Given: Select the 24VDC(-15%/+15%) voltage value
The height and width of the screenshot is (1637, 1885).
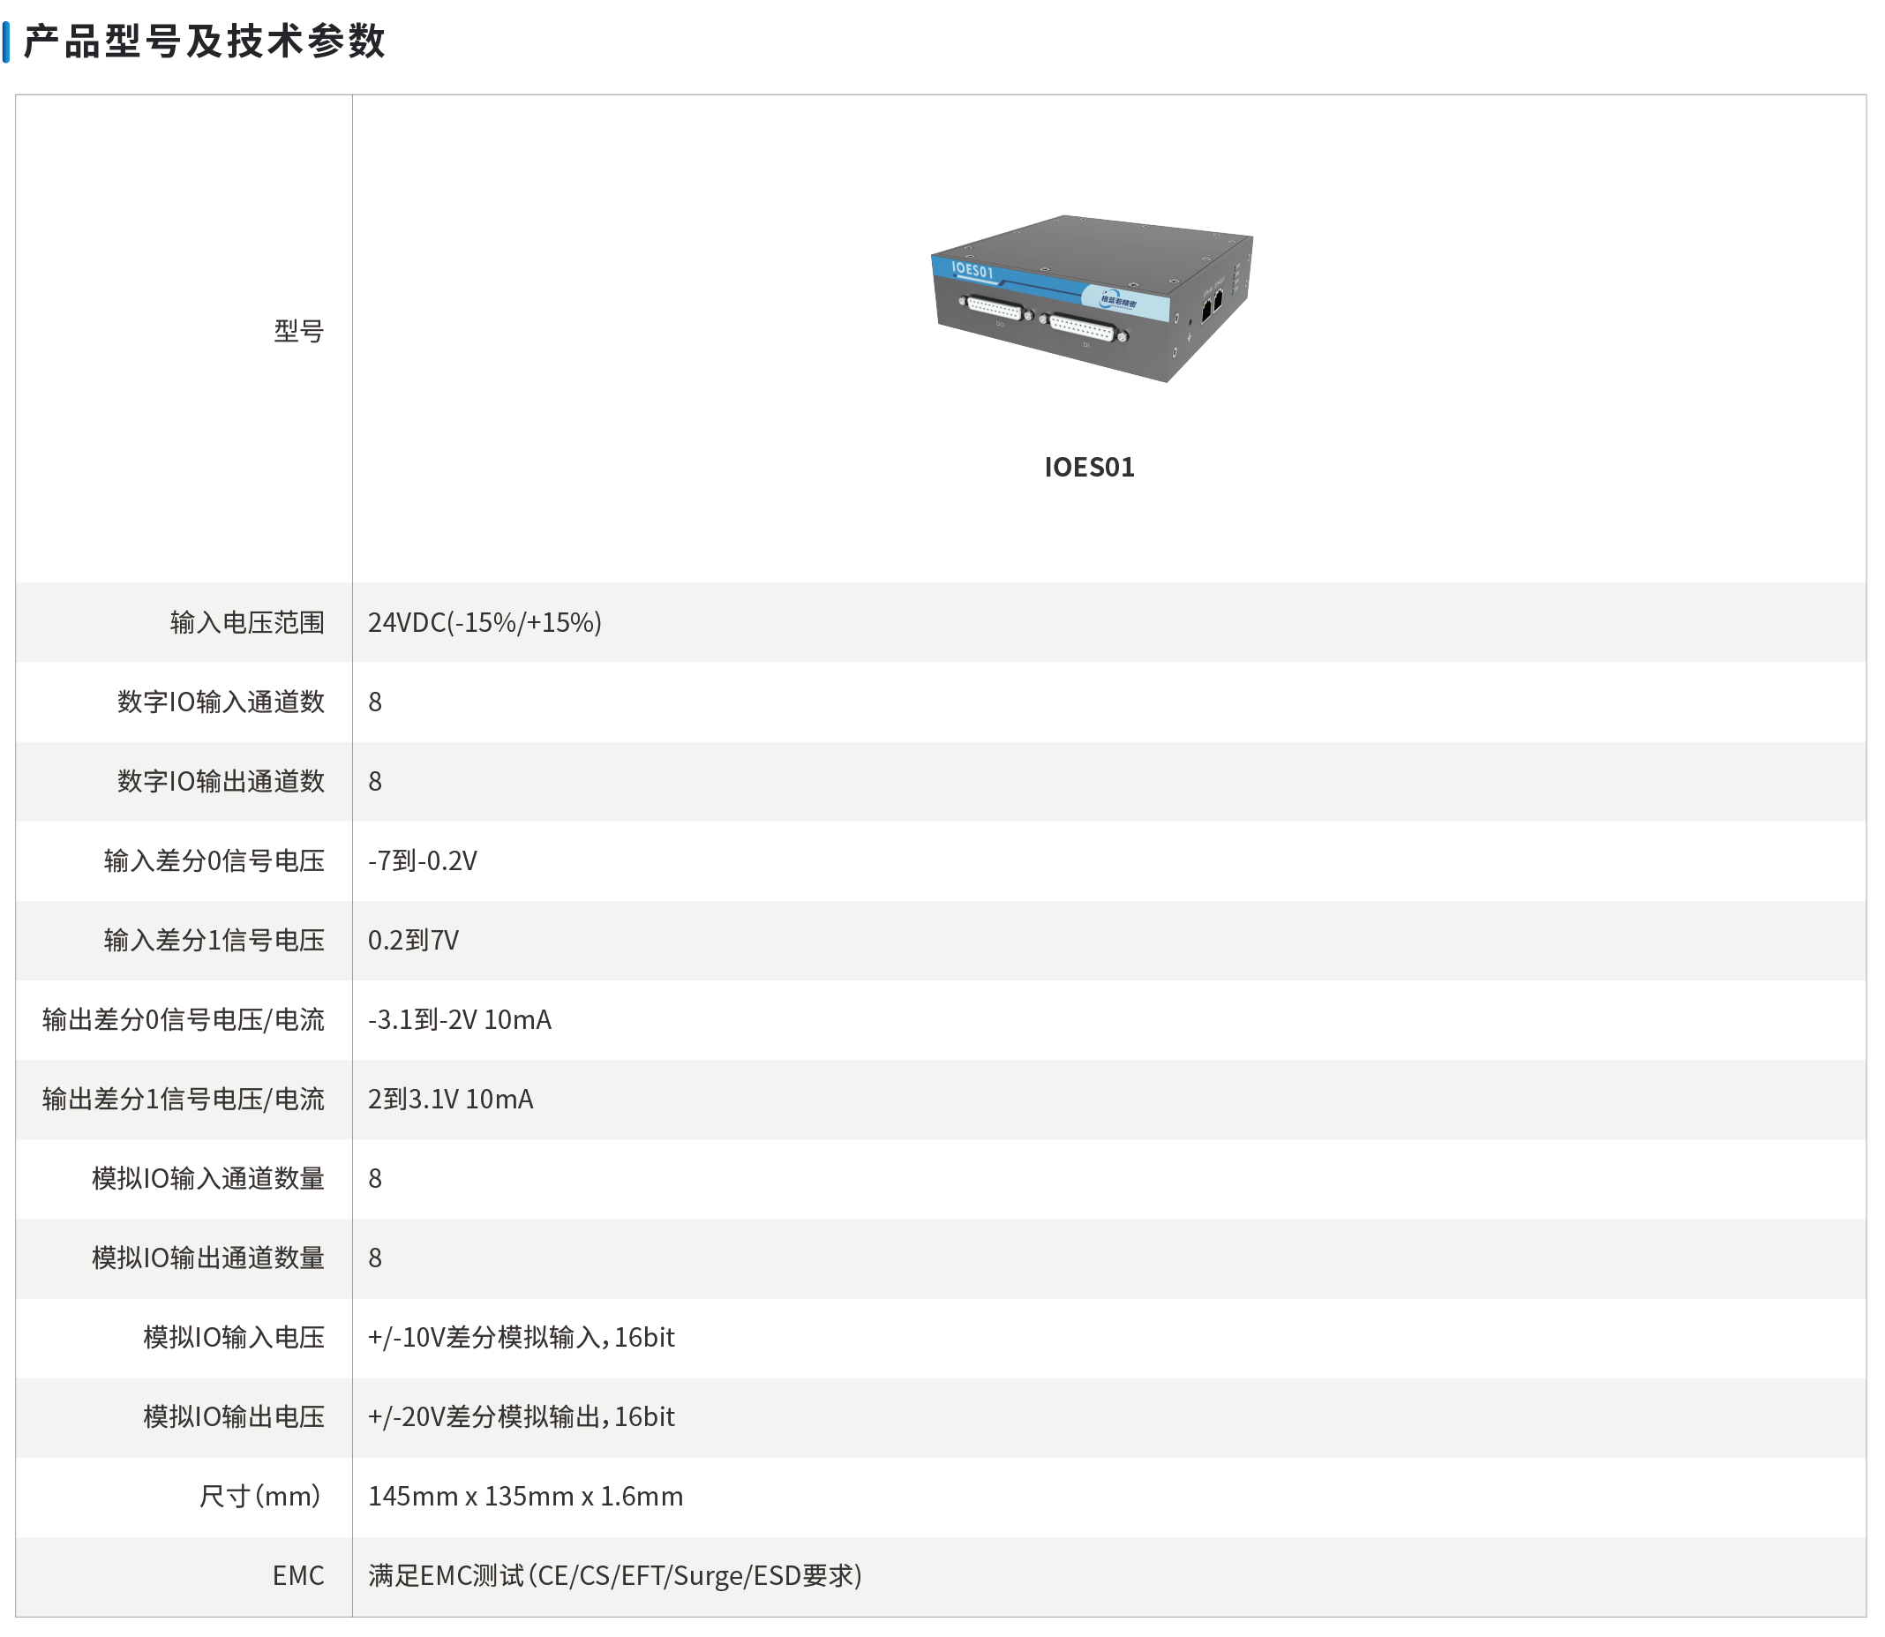Looking at the screenshot, I should click(x=485, y=623).
